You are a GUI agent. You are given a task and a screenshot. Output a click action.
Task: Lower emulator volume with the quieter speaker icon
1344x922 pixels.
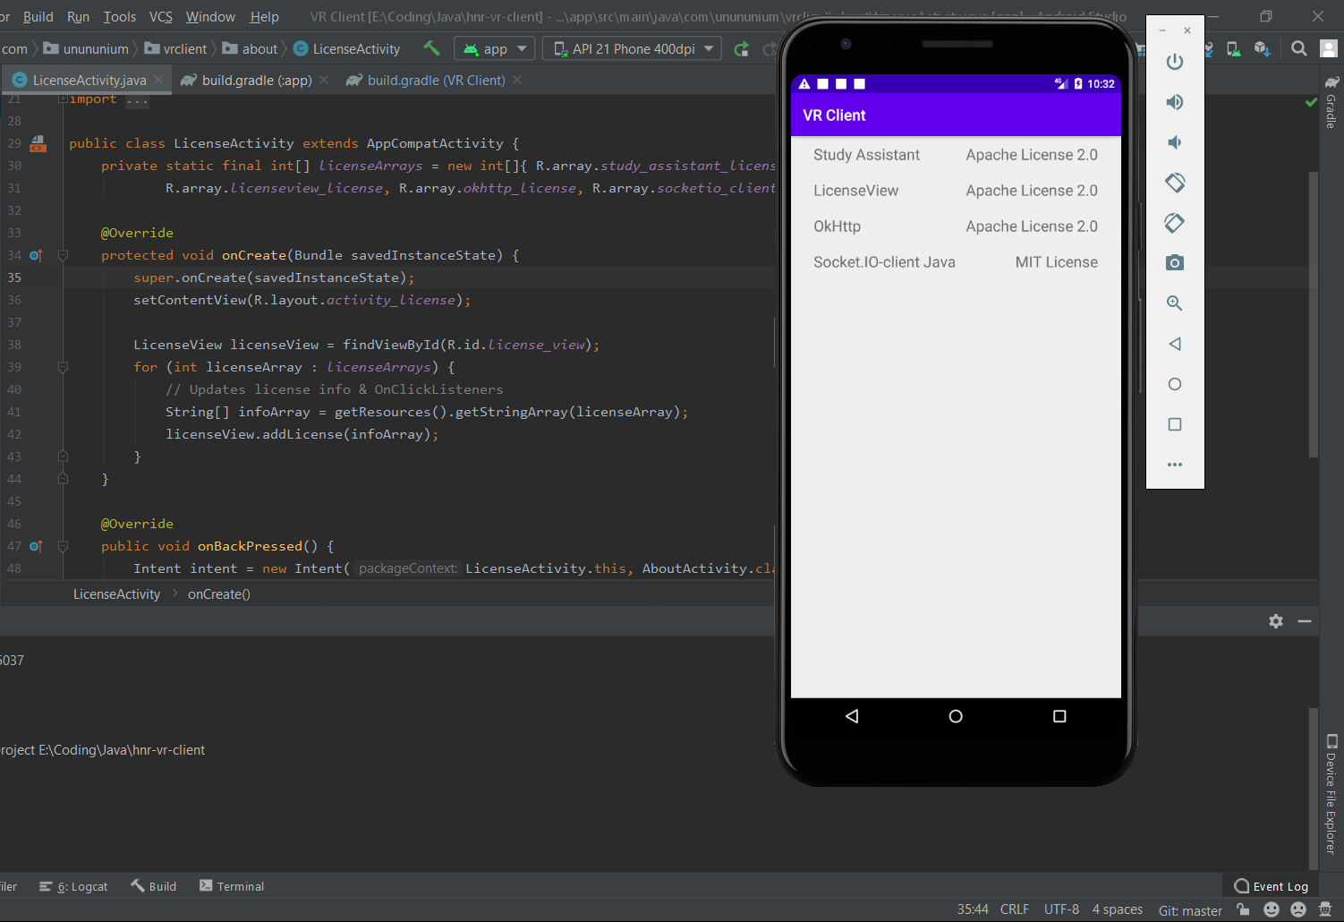point(1175,142)
